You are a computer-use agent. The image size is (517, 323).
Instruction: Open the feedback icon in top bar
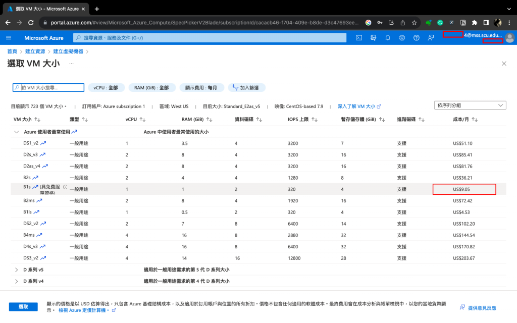(x=431, y=38)
